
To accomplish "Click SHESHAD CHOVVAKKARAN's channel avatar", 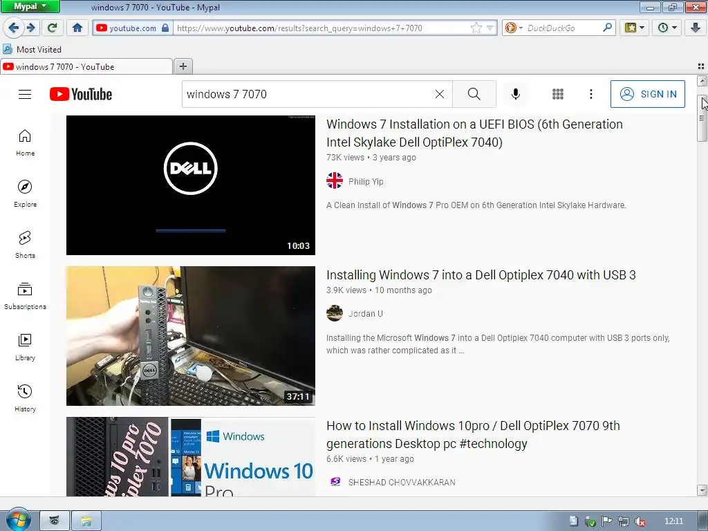I will (x=335, y=482).
